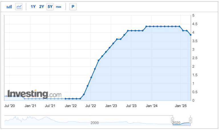Click the Jan '22 x-axis label
Image resolution: width=219 pixels, height=130 pixels.
pyautogui.click(x=71, y=106)
